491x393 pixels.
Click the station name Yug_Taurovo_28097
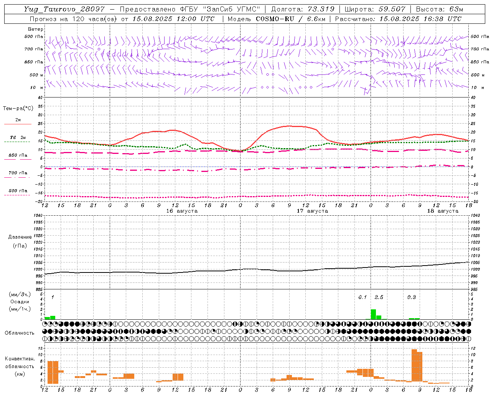[x=64, y=9]
